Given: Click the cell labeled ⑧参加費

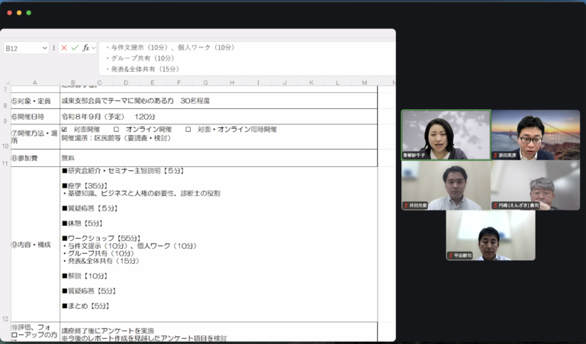Looking at the screenshot, I should [x=36, y=158].
